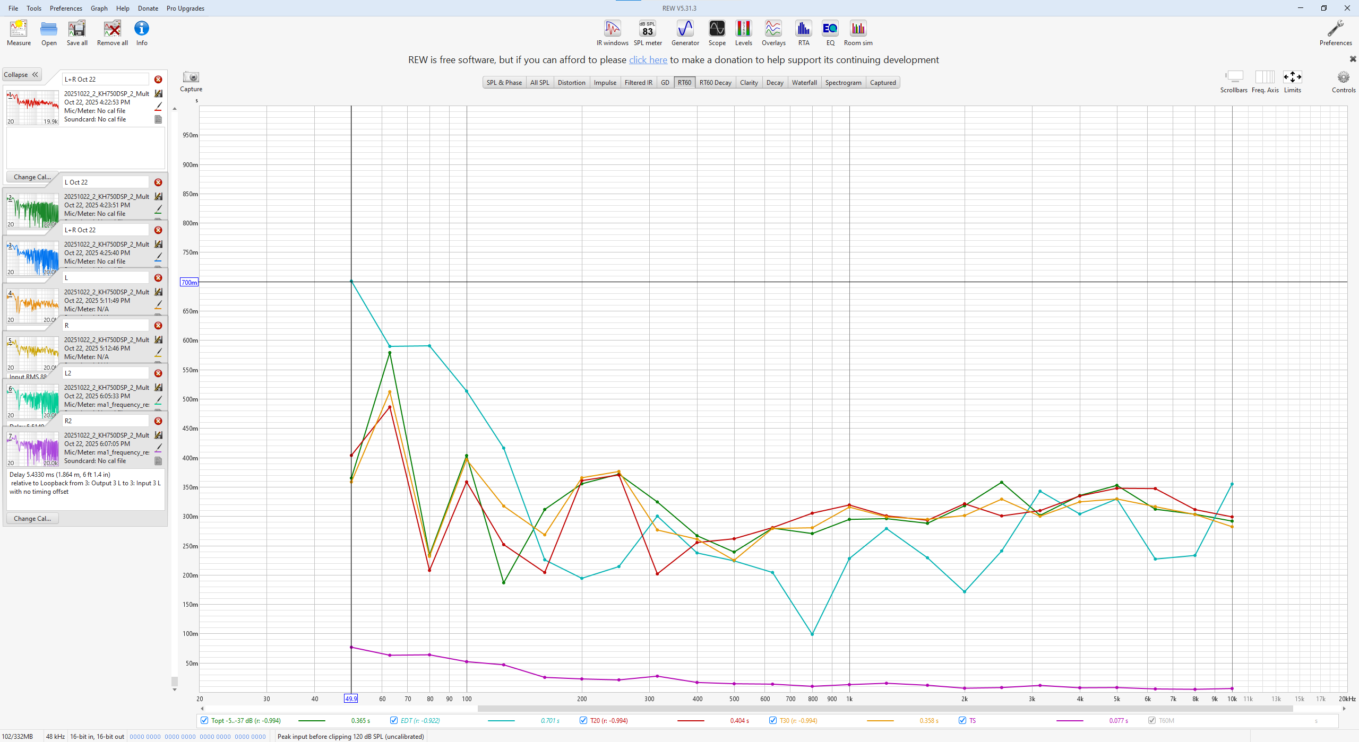Enable the T60M trace checkbox

(1152, 720)
